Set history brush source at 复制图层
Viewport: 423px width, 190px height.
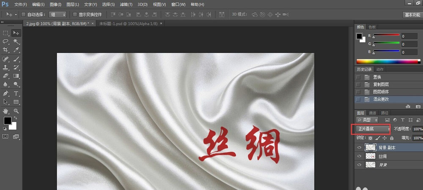[358, 84]
